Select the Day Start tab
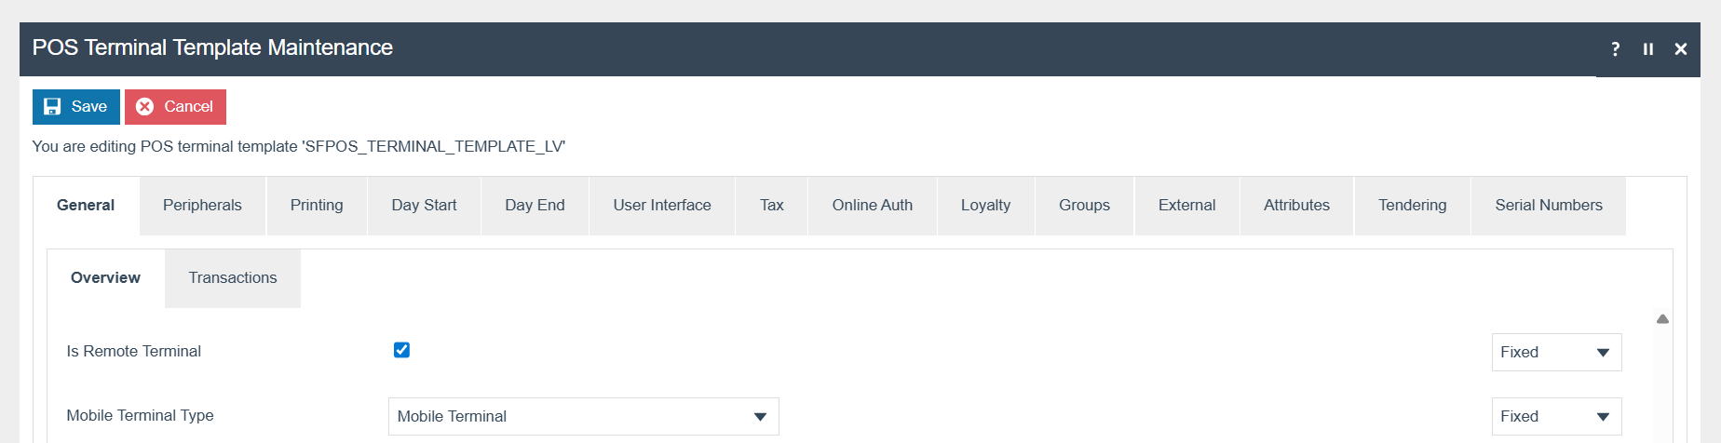1721x443 pixels. click(424, 206)
